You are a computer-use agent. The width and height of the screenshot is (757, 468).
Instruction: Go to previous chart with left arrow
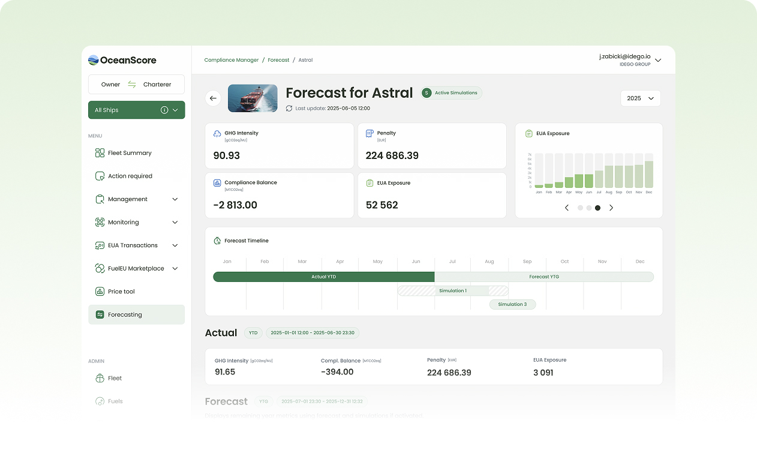pos(567,208)
